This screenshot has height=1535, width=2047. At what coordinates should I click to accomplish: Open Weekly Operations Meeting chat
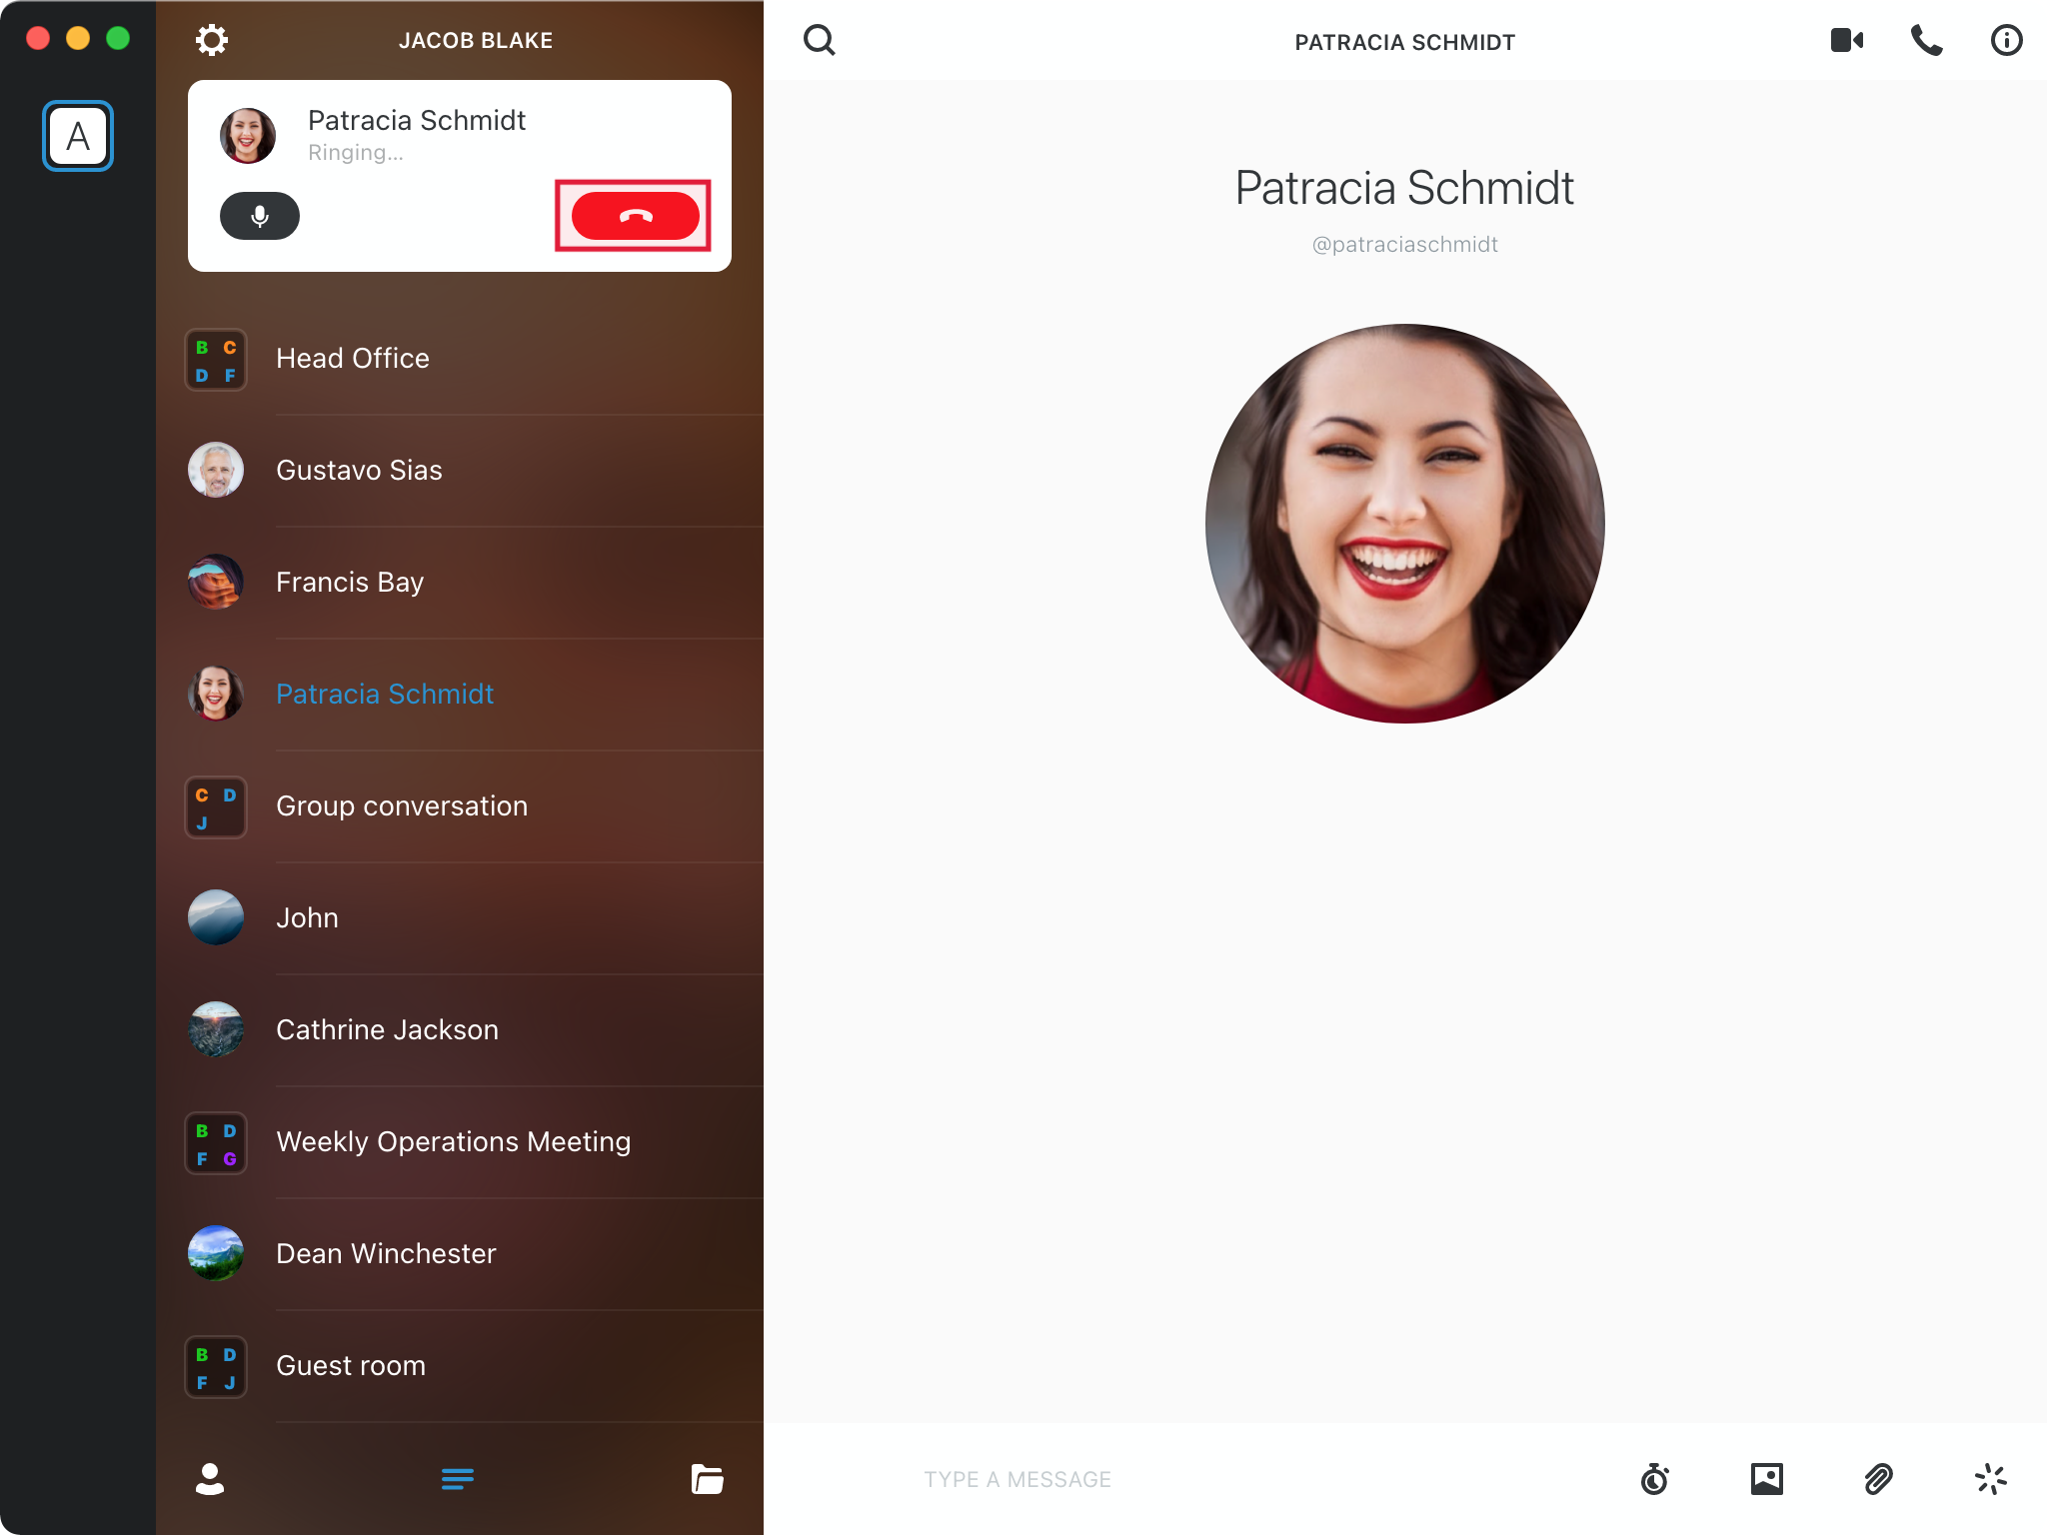460,1142
